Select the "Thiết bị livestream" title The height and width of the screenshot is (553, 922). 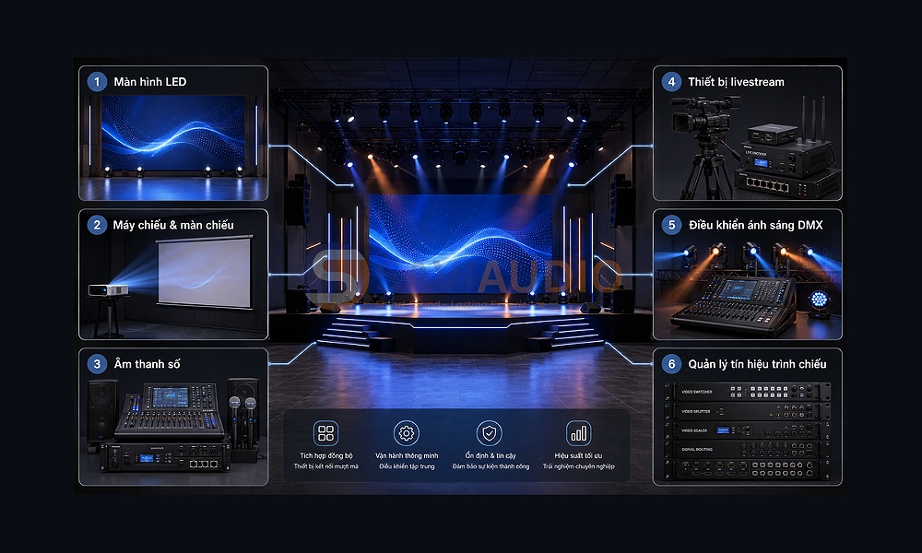(x=736, y=82)
